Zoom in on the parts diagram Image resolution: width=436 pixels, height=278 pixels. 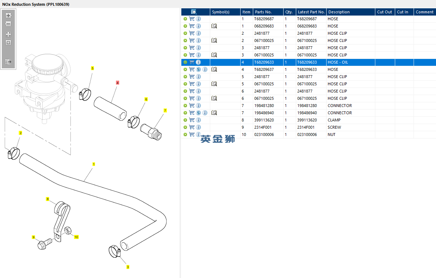[x=8, y=16]
